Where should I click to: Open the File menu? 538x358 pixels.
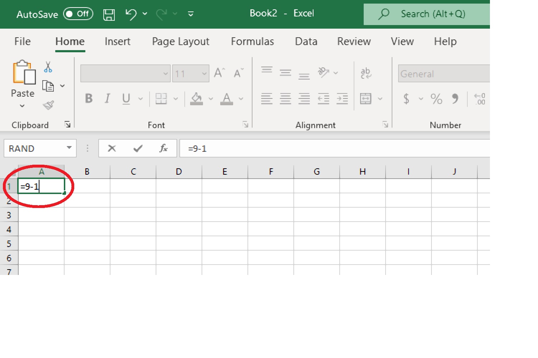[x=22, y=42]
